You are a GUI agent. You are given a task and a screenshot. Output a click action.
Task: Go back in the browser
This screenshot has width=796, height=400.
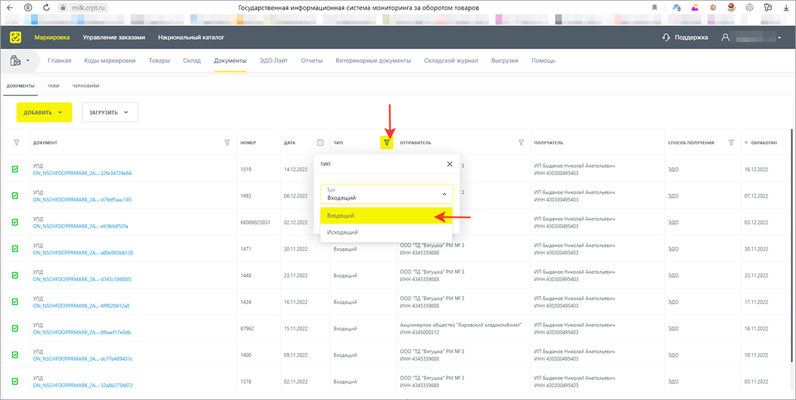pos(9,7)
